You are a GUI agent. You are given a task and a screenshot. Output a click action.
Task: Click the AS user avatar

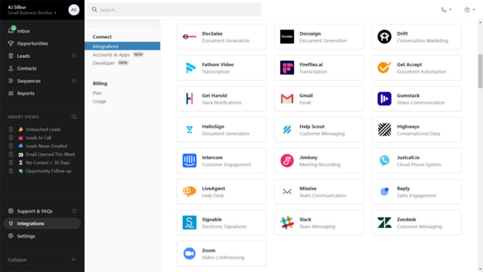coord(74,10)
